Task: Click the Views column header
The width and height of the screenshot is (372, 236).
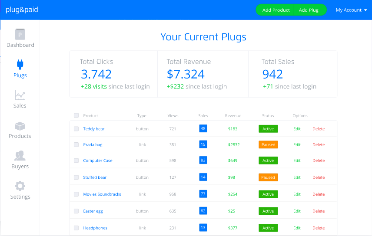Action: coord(173,116)
